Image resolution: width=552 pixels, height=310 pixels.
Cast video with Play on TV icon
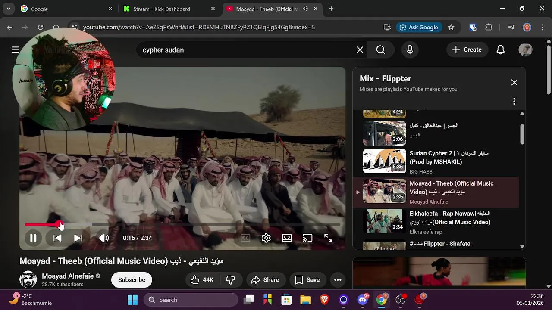(x=307, y=238)
